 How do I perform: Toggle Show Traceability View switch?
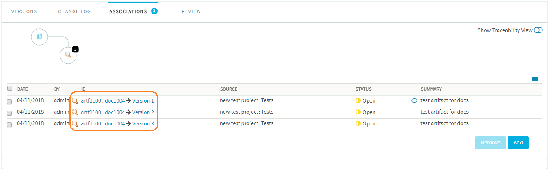538,30
